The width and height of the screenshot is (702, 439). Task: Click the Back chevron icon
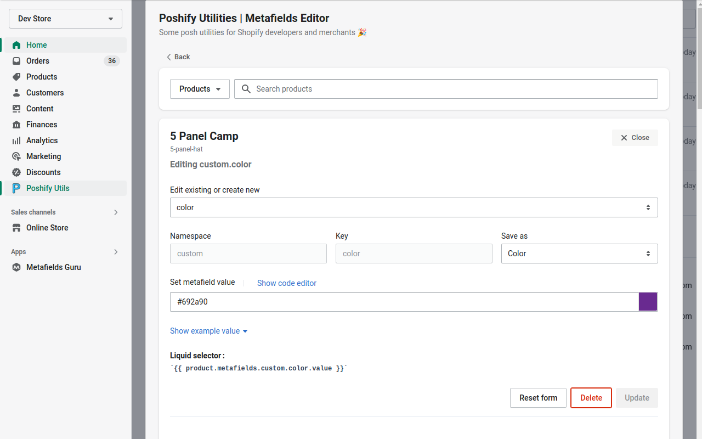169,57
